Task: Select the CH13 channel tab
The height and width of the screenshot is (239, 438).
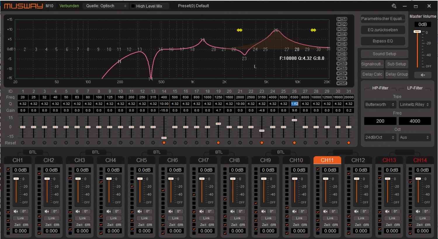Action: (389, 160)
